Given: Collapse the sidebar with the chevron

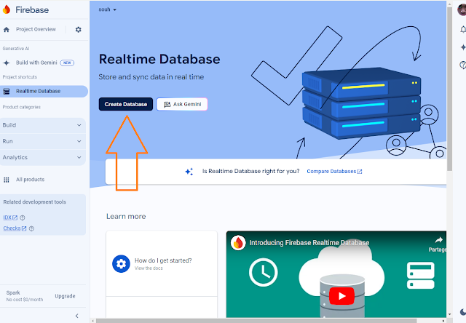Looking at the screenshot, I should pos(76,316).
